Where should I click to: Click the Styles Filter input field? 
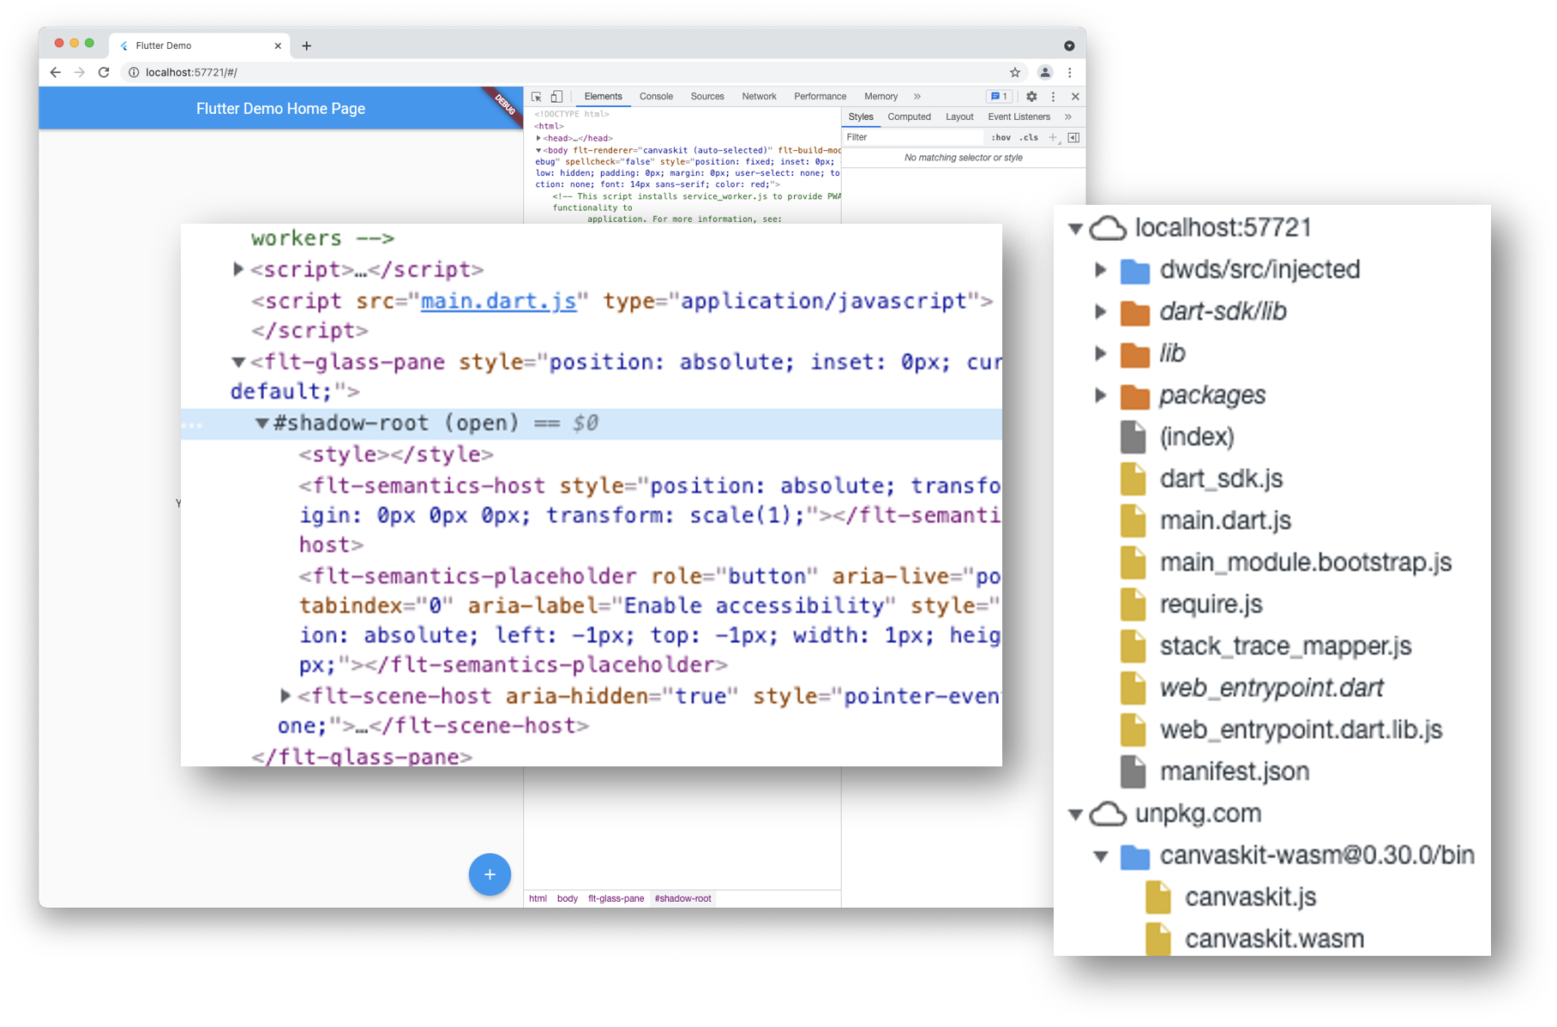[913, 138]
